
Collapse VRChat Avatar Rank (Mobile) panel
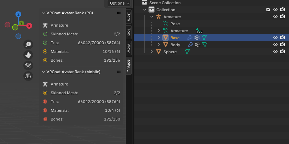(43, 72)
